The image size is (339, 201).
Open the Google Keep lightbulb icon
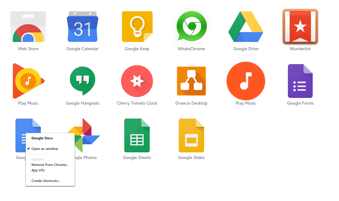(x=137, y=27)
